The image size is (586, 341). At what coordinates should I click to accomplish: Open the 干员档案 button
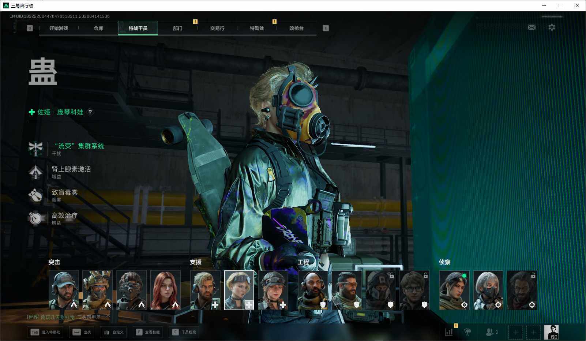(x=184, y=332)
